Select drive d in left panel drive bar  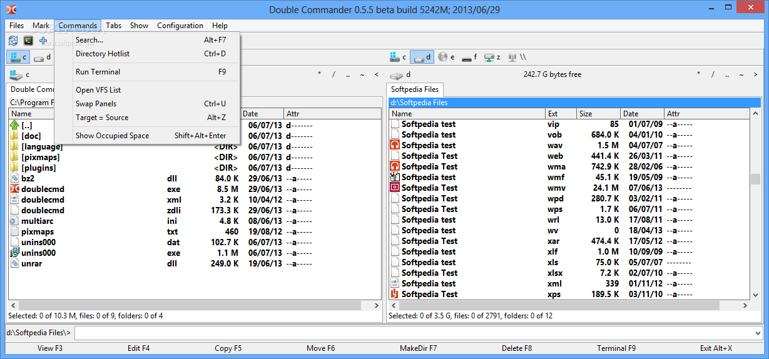coord(43,58)
